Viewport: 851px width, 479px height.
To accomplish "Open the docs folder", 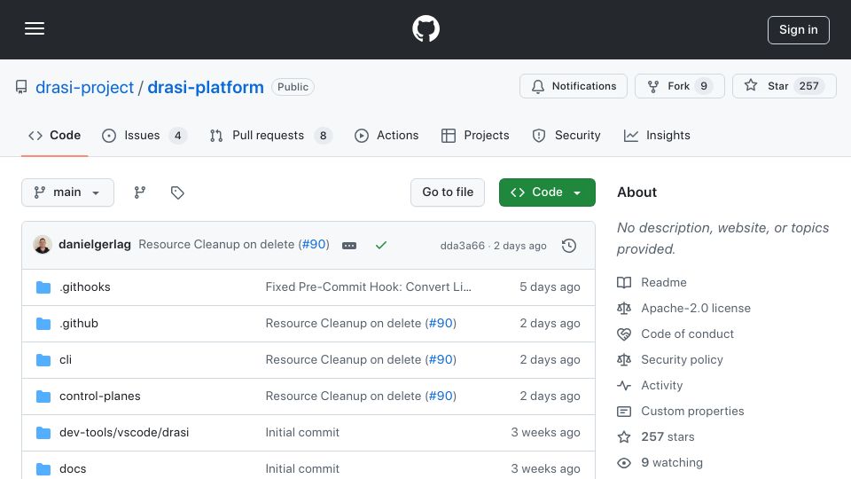I will [x=73, y=468].
